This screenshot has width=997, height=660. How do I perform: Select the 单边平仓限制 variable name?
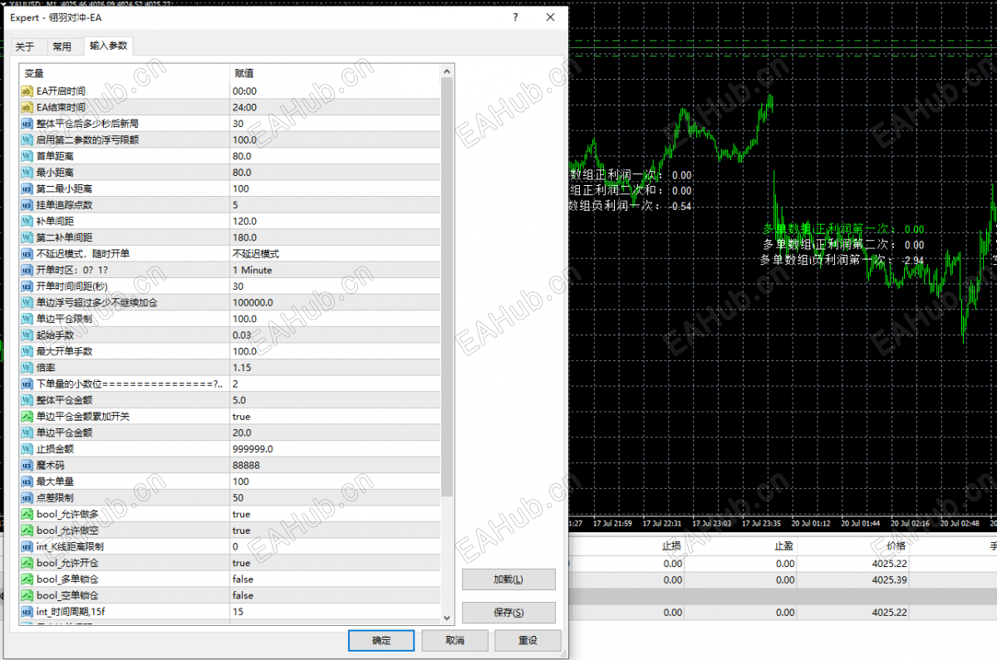point(64,319)
